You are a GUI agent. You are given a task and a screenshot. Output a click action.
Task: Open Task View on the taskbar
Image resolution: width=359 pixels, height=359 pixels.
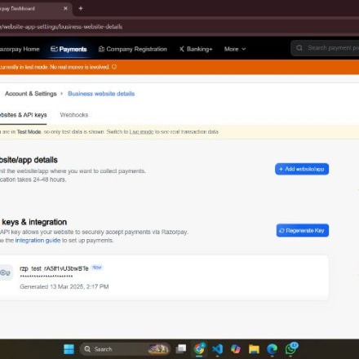point(181,349)
